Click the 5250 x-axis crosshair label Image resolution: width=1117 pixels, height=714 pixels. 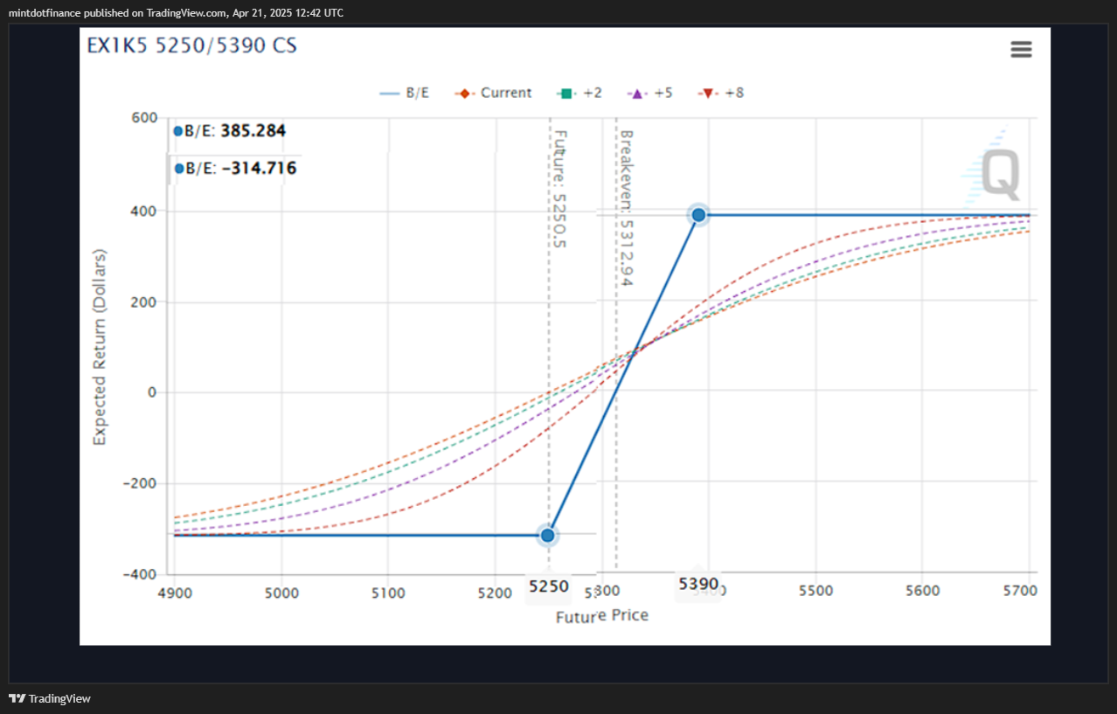point(549,587)
